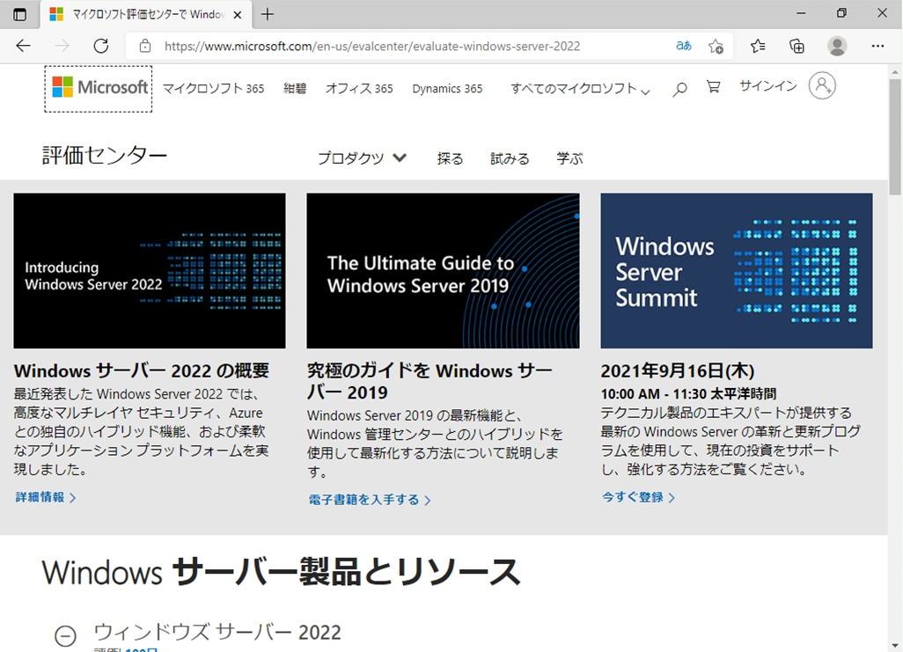903x652 pixels.
Task: Click the scrollbar down arrow
Action: pos(895,646)
